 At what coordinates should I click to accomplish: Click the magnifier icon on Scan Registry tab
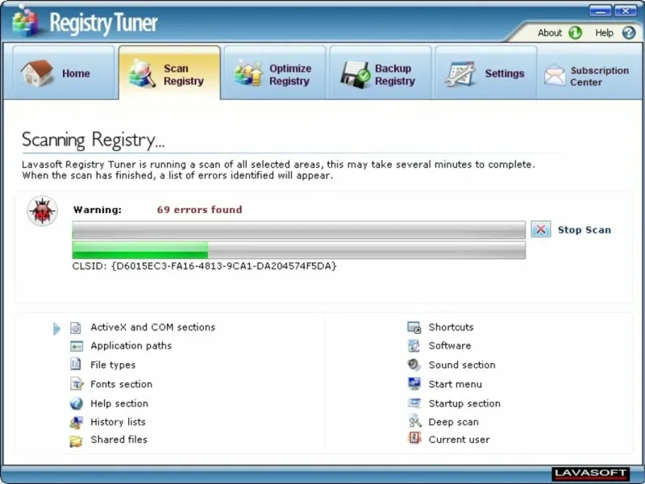click(x=142, y=73)
